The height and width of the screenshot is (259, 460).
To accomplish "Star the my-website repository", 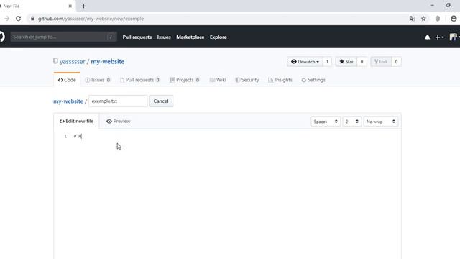I will pyautogui.click(x=346, y=62).
